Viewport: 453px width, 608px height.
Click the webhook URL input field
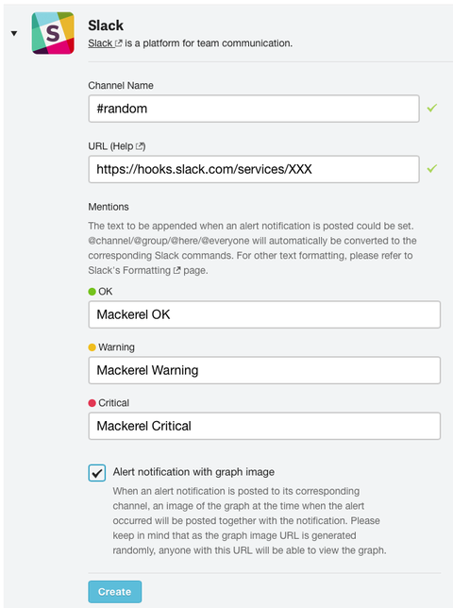(x=254, y=169)
